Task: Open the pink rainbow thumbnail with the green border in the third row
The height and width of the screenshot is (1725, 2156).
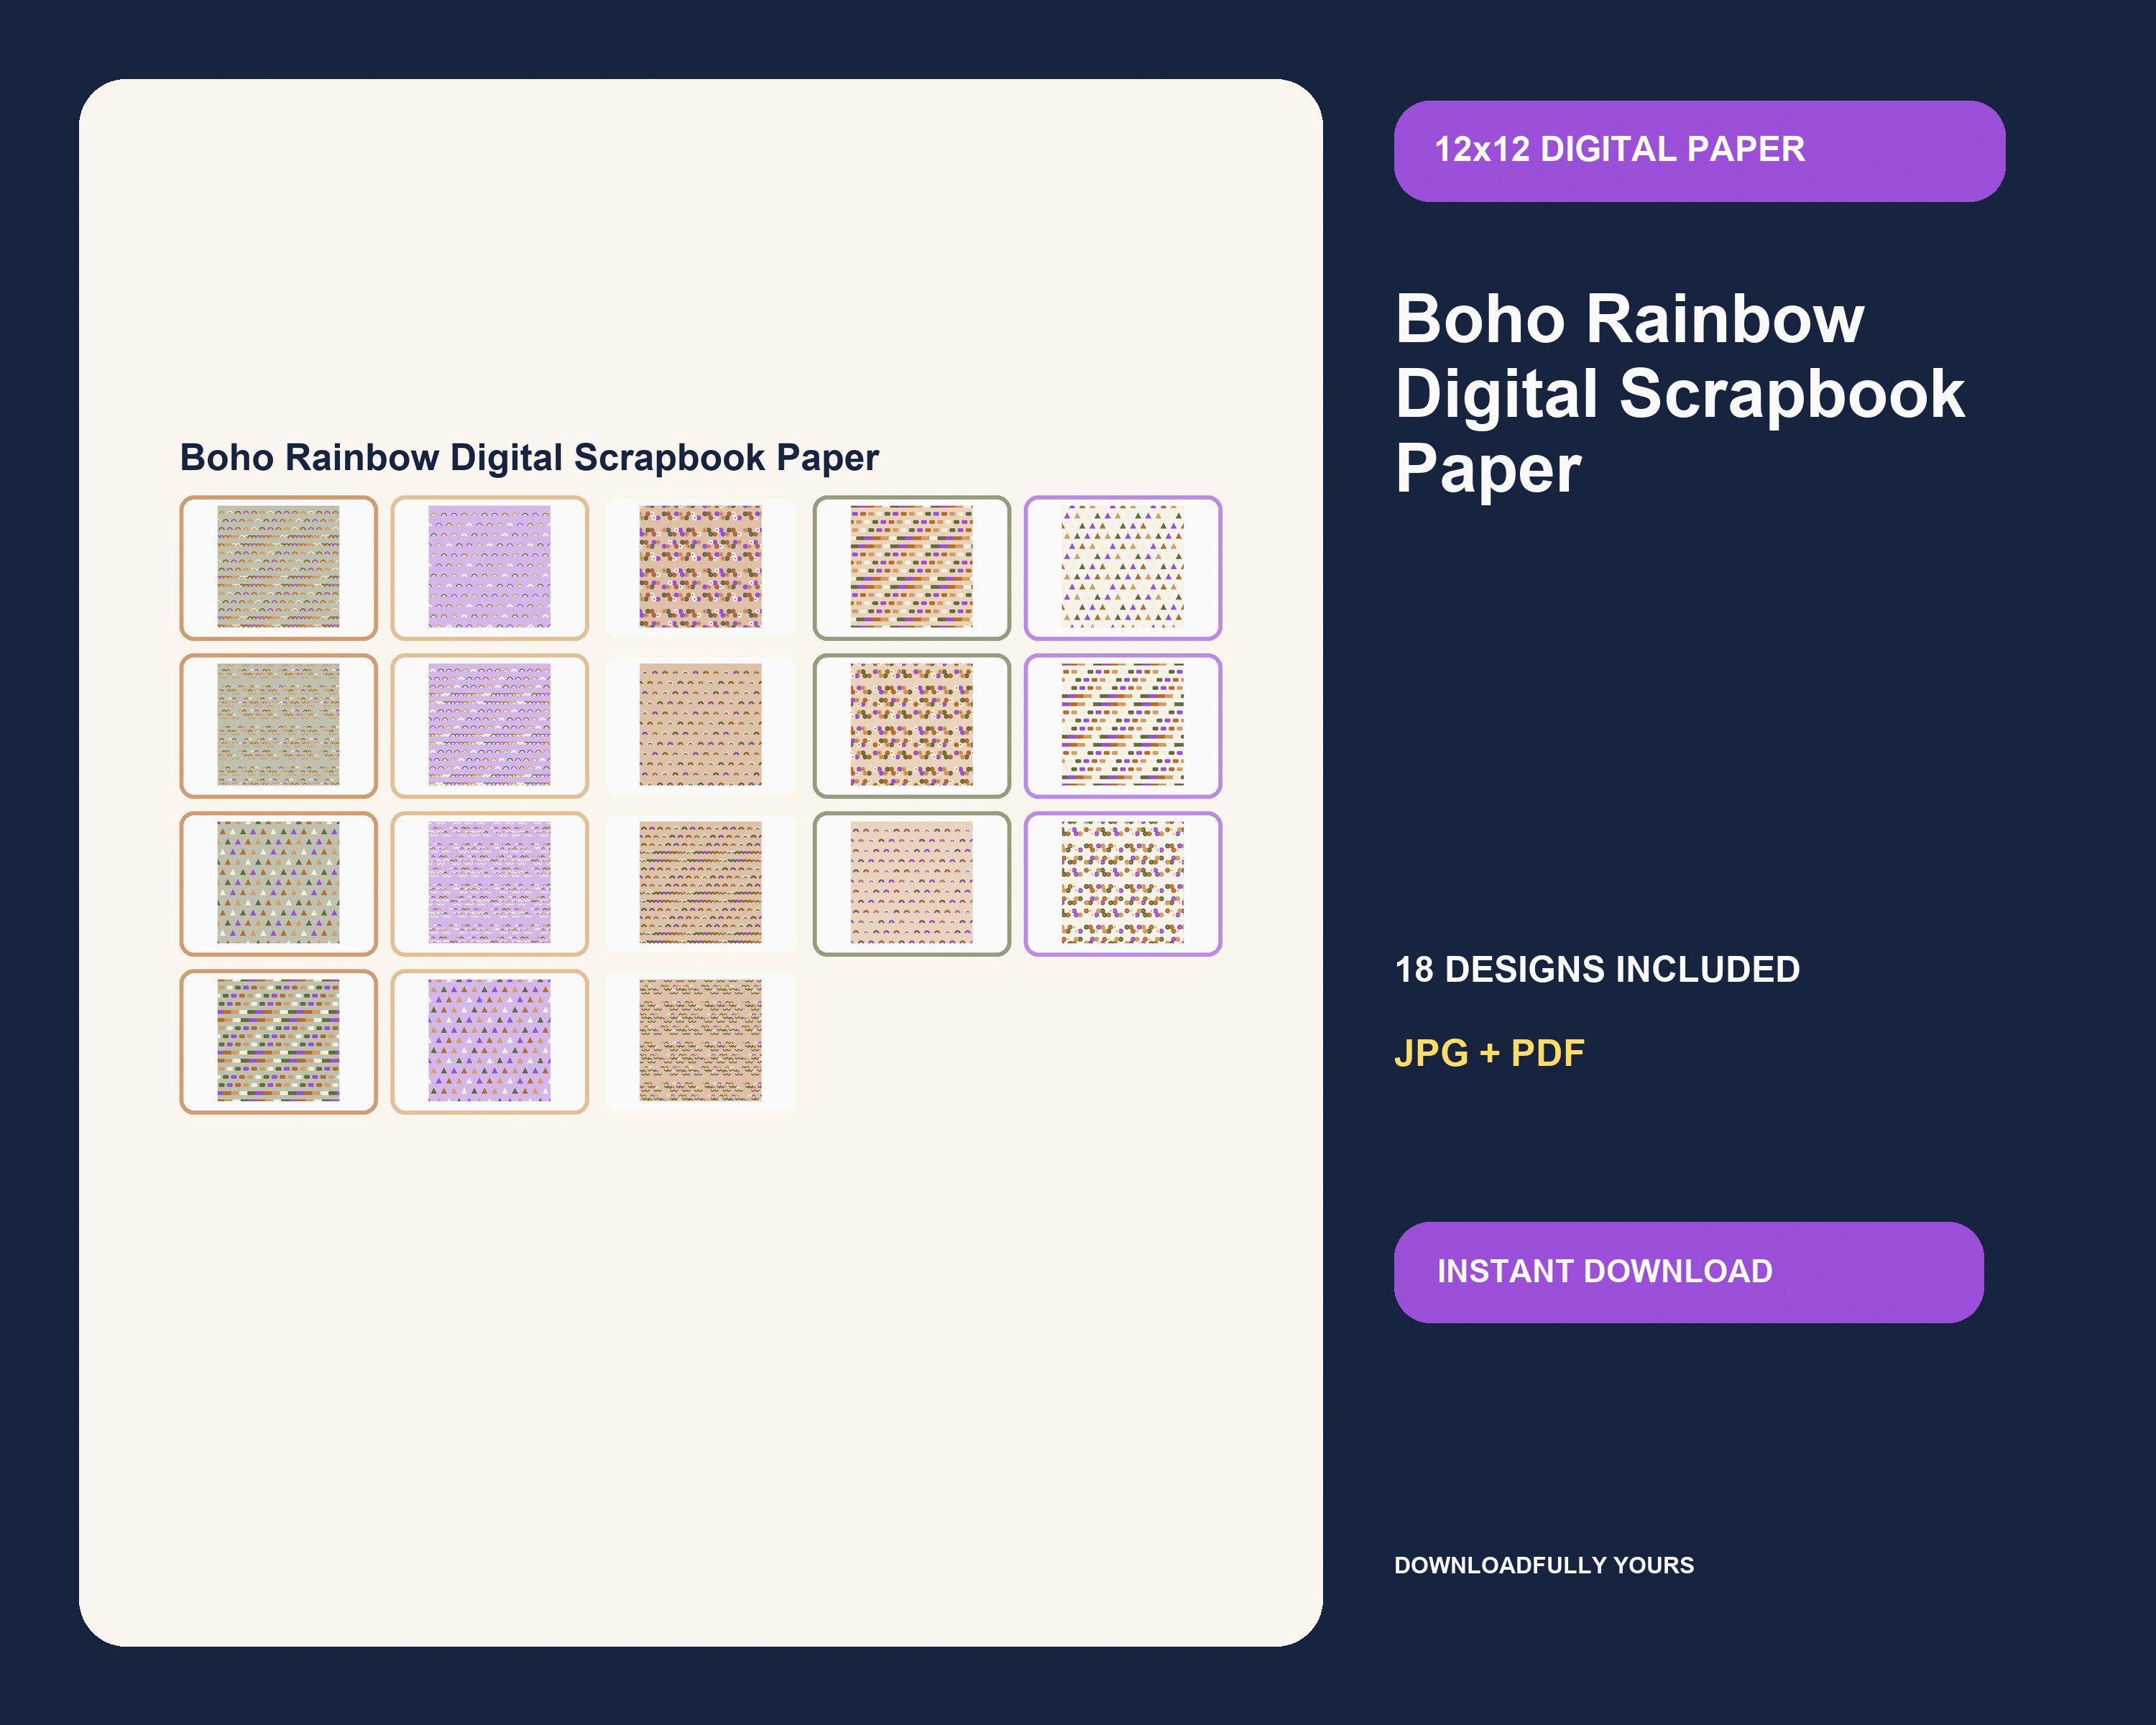Action: point(911,883)
